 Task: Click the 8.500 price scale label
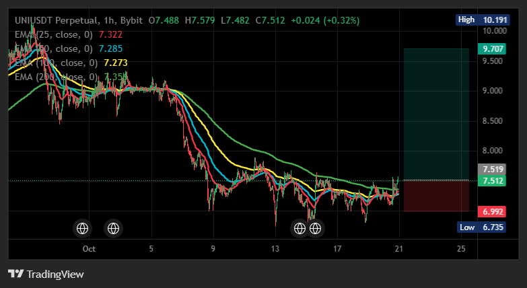(x=493, y=121)
